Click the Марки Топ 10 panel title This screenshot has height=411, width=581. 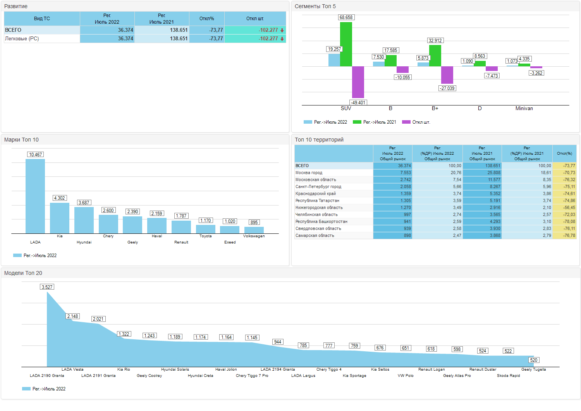pos(21,140)
